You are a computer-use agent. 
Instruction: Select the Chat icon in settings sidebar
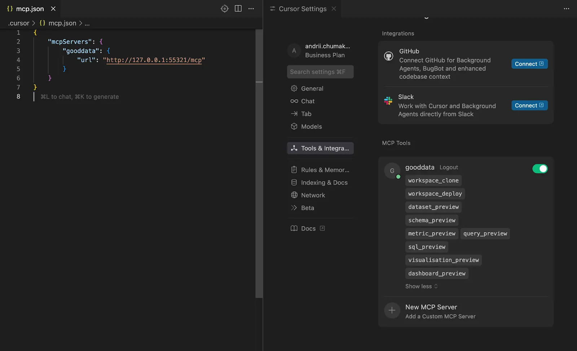[x=294, y=101]
